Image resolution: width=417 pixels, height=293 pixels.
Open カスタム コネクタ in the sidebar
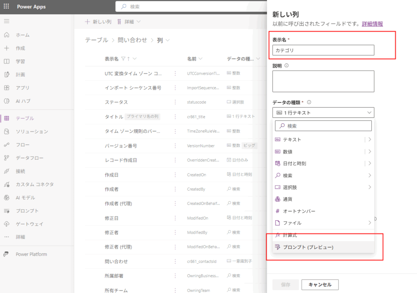(35, 184)
